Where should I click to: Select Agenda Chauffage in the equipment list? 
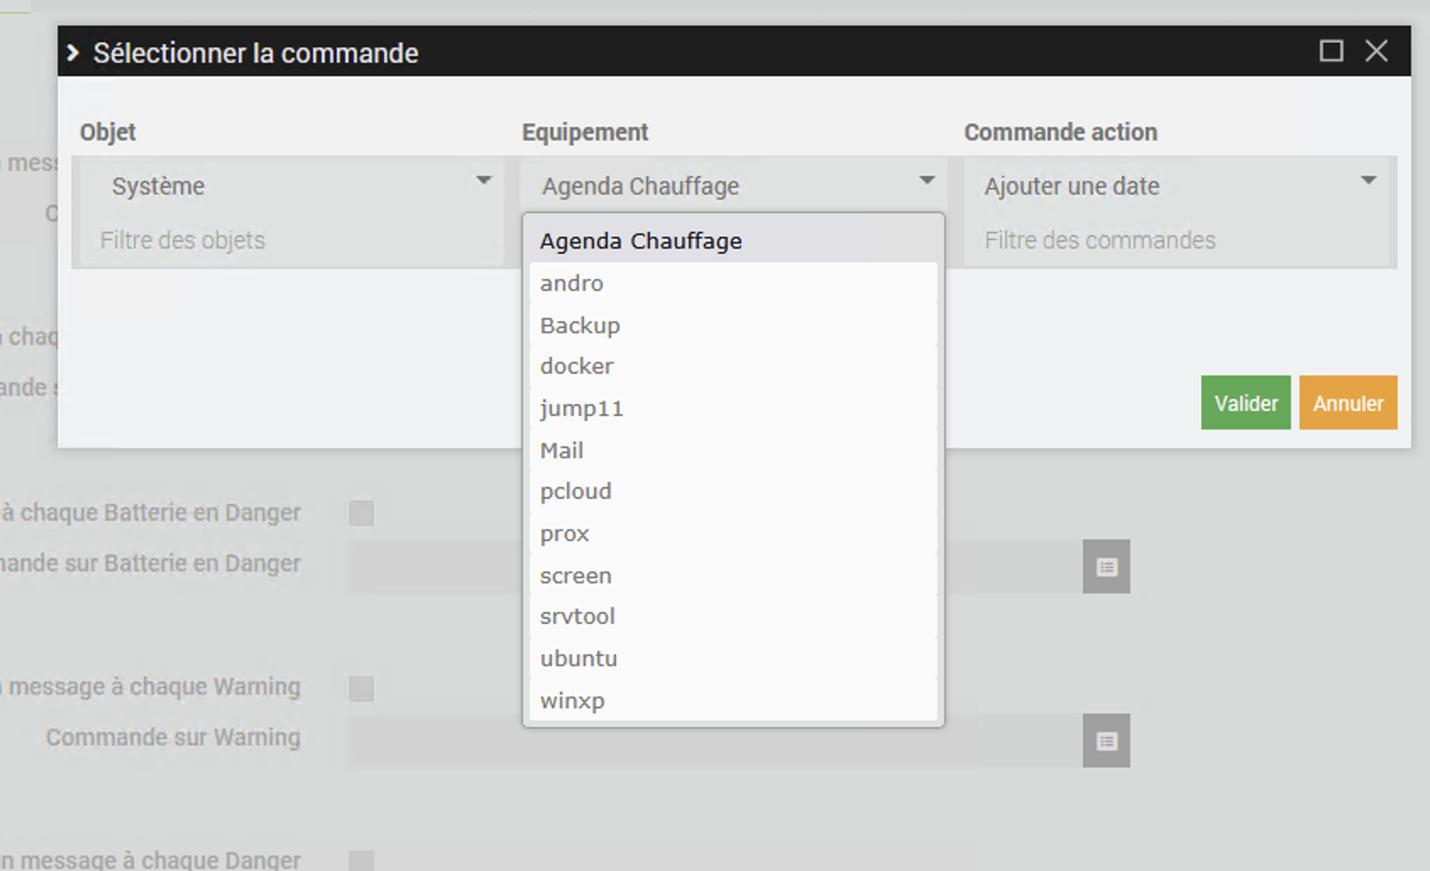pyautogui.click(x=733, y=241)
